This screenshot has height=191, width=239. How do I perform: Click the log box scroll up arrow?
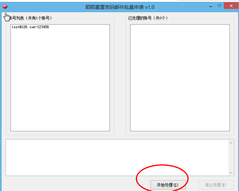click(231, 143)
